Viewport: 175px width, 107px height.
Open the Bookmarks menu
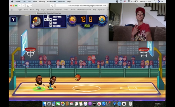[x=51, y=1]
